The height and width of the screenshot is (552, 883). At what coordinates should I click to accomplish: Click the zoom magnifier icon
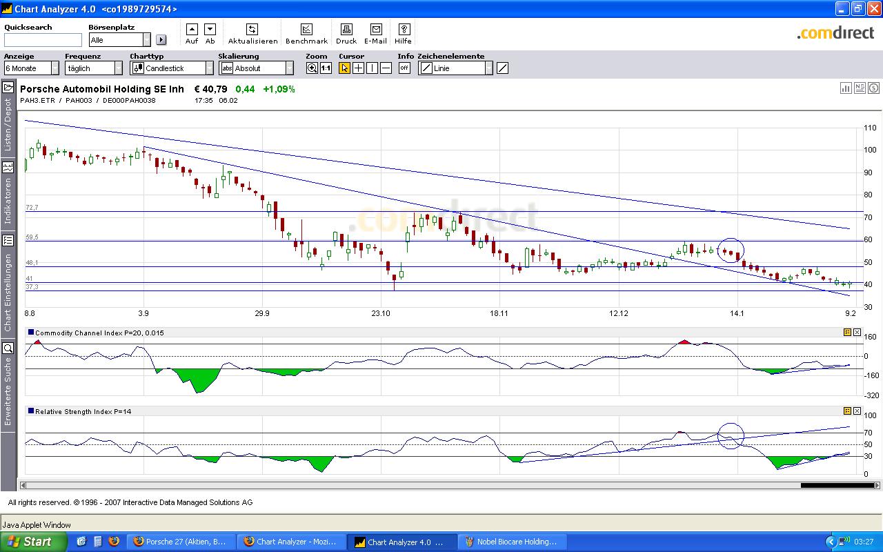tap(312, 68)
